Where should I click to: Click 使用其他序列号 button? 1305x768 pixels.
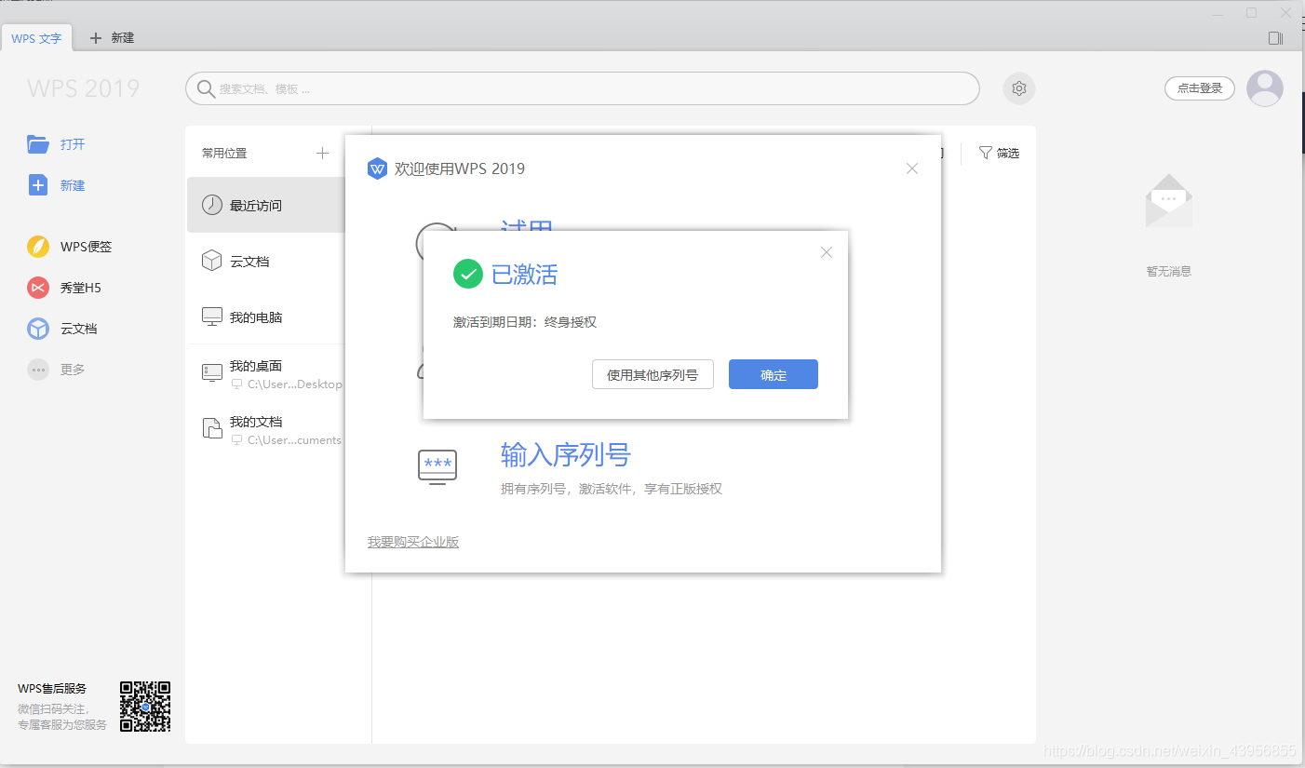point(652,374)
